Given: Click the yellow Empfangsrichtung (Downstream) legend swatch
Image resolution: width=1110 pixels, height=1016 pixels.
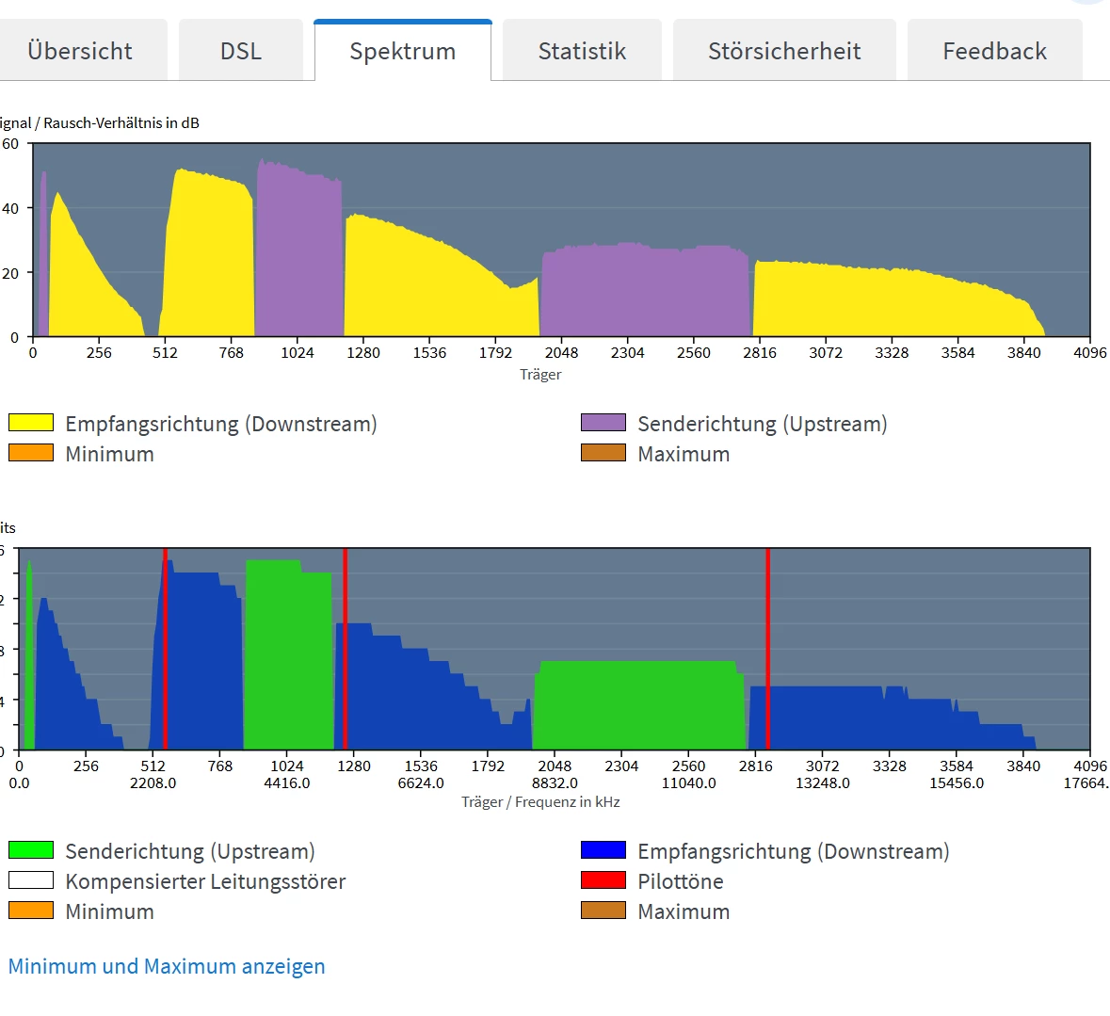Looking at the screenshot, I should tap(31, 423).
